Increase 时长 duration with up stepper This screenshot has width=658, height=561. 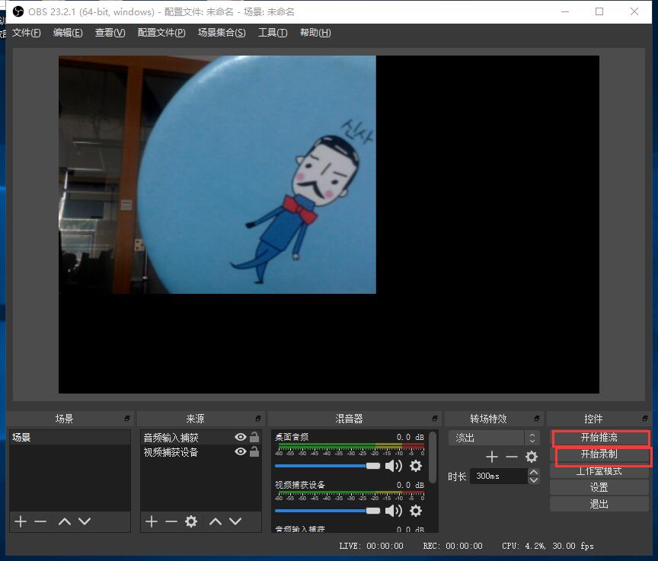pos(534,472)
